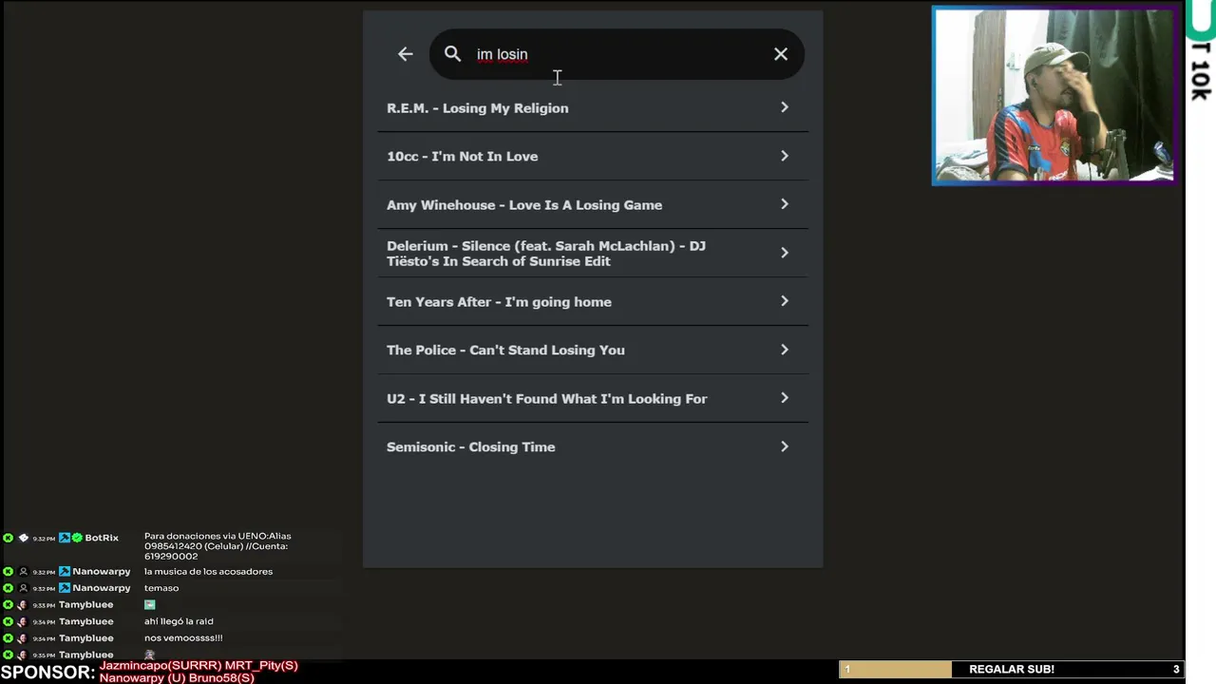The width and height of the screenshot is (1216, 684).
Task: Click the streamer webcam thumbnail
Action: [1054, 95]
